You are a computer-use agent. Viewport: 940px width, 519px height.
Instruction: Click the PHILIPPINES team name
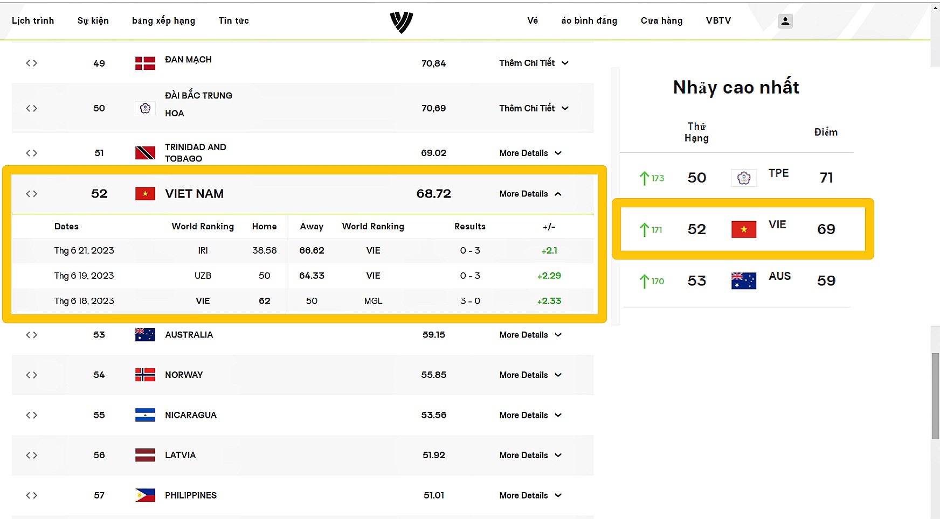click(191, 495)
